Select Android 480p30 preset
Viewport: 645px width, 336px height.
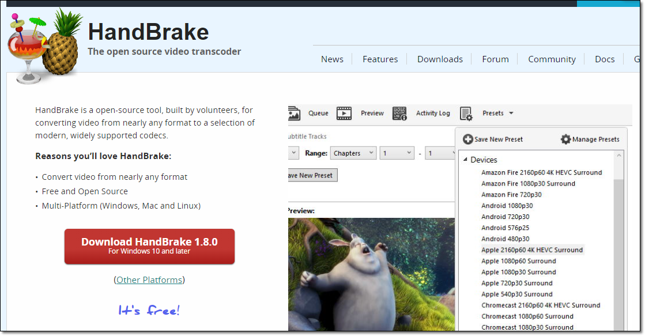[x=505, y=239]
